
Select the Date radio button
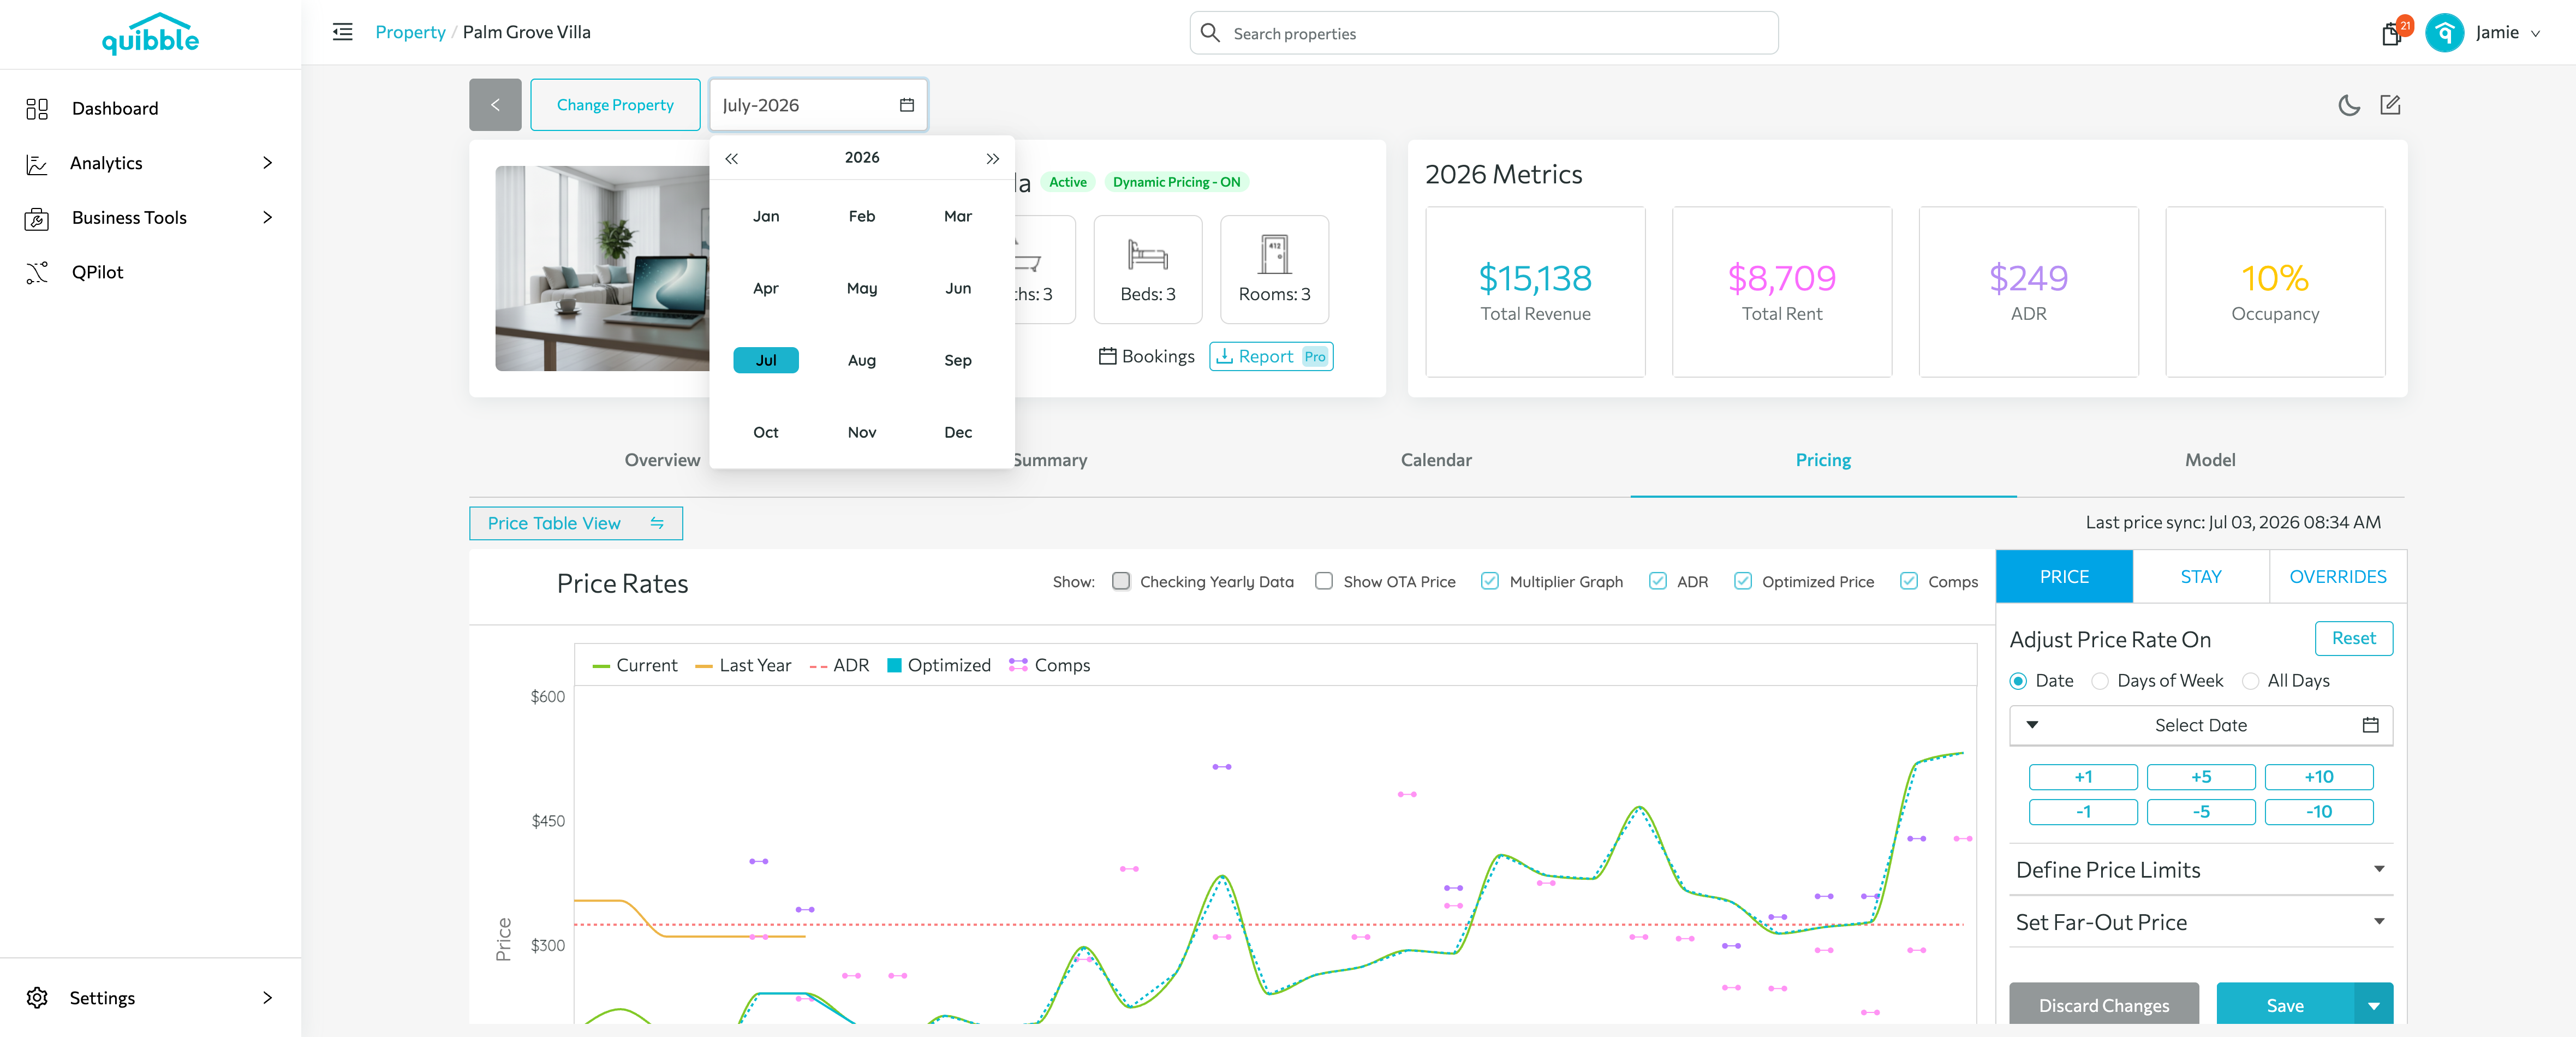click(2018, 681)
